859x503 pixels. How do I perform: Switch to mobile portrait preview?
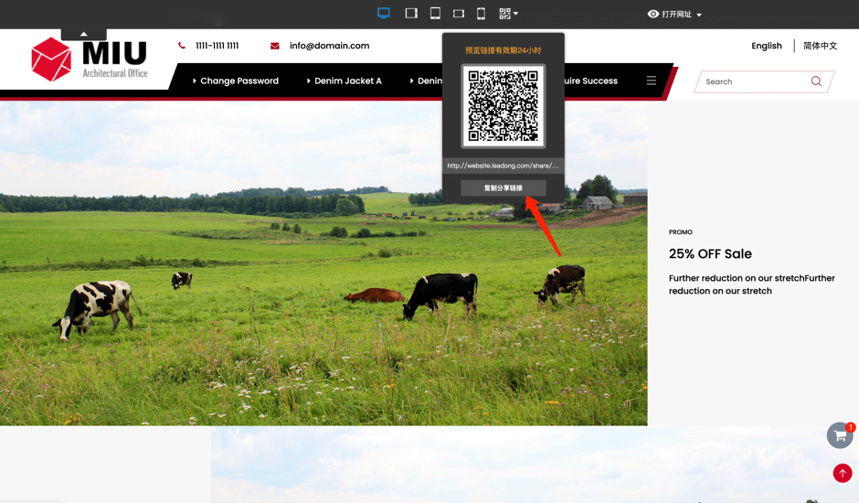481,14
